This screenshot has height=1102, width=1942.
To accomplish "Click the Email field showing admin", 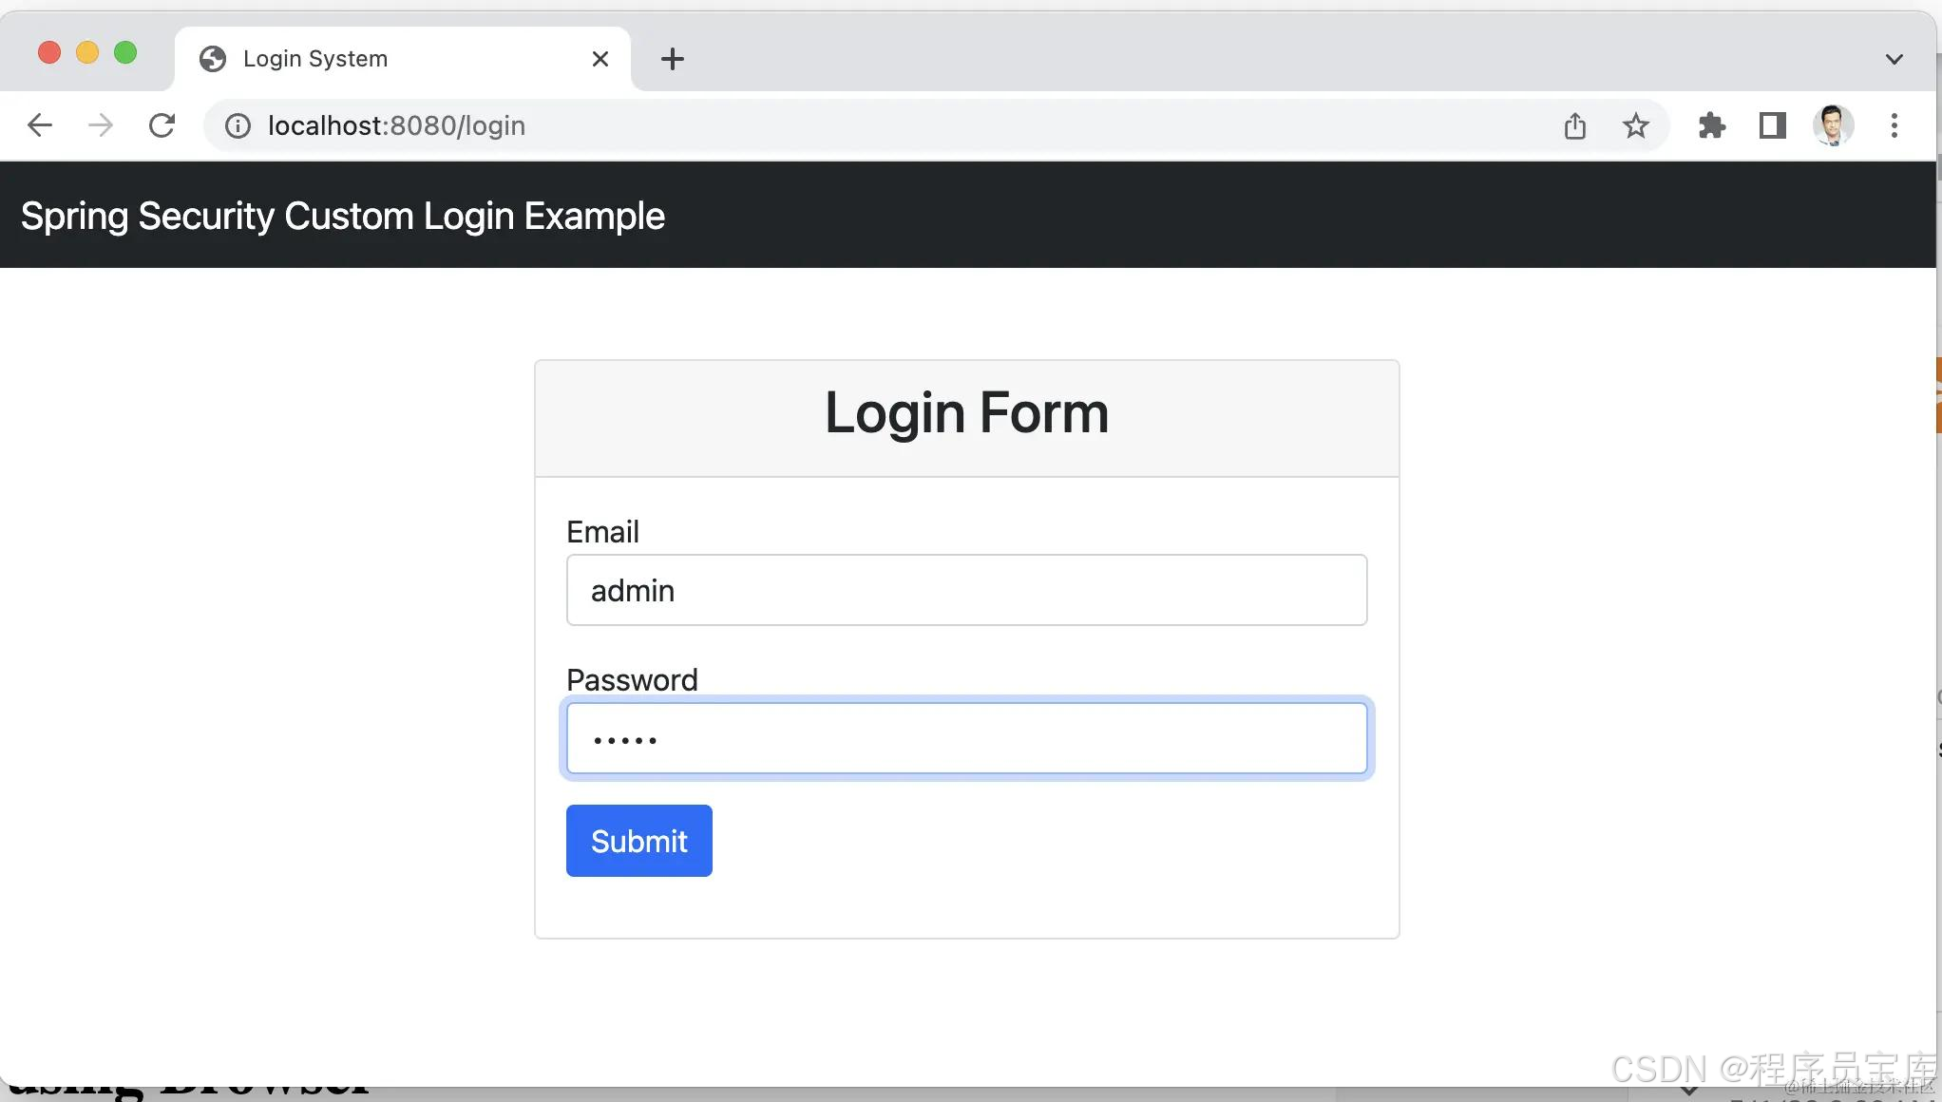I will click(x=966, y=589).
